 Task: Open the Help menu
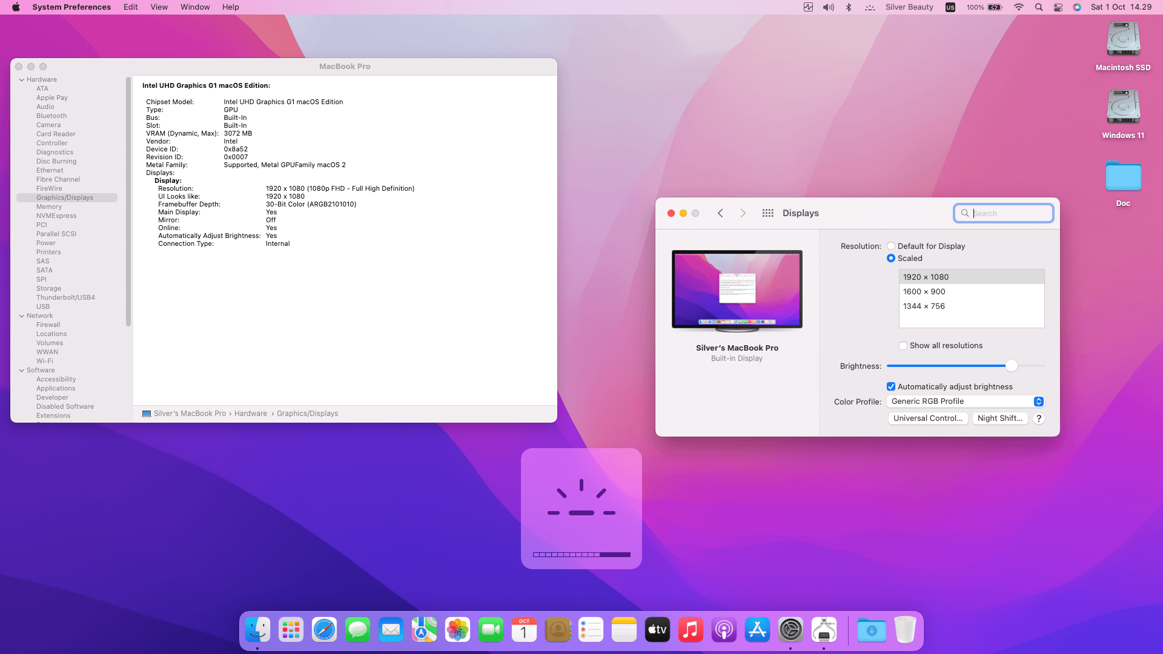[231, 7]
